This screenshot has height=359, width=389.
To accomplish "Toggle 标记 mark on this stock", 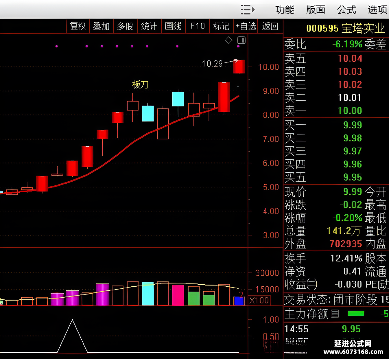I will pos(221,26).
